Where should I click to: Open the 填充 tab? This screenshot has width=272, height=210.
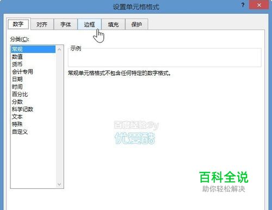tap(113, 24)
